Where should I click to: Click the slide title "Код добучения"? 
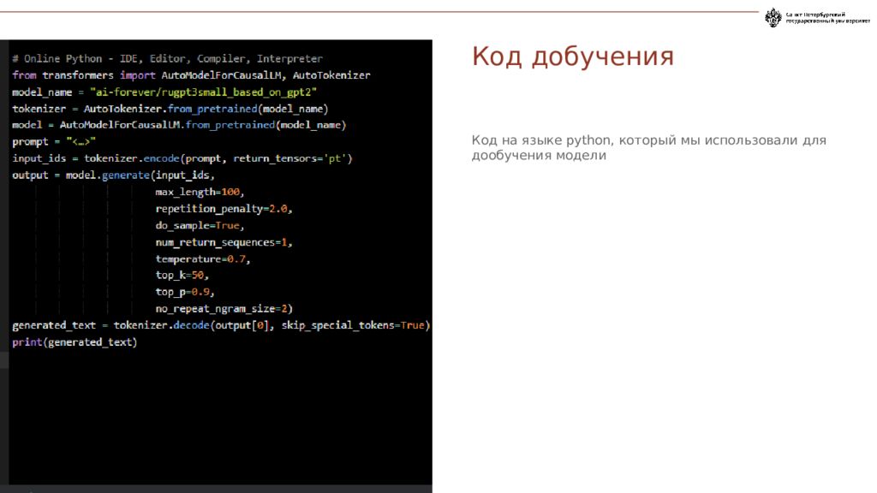point(572,56)
